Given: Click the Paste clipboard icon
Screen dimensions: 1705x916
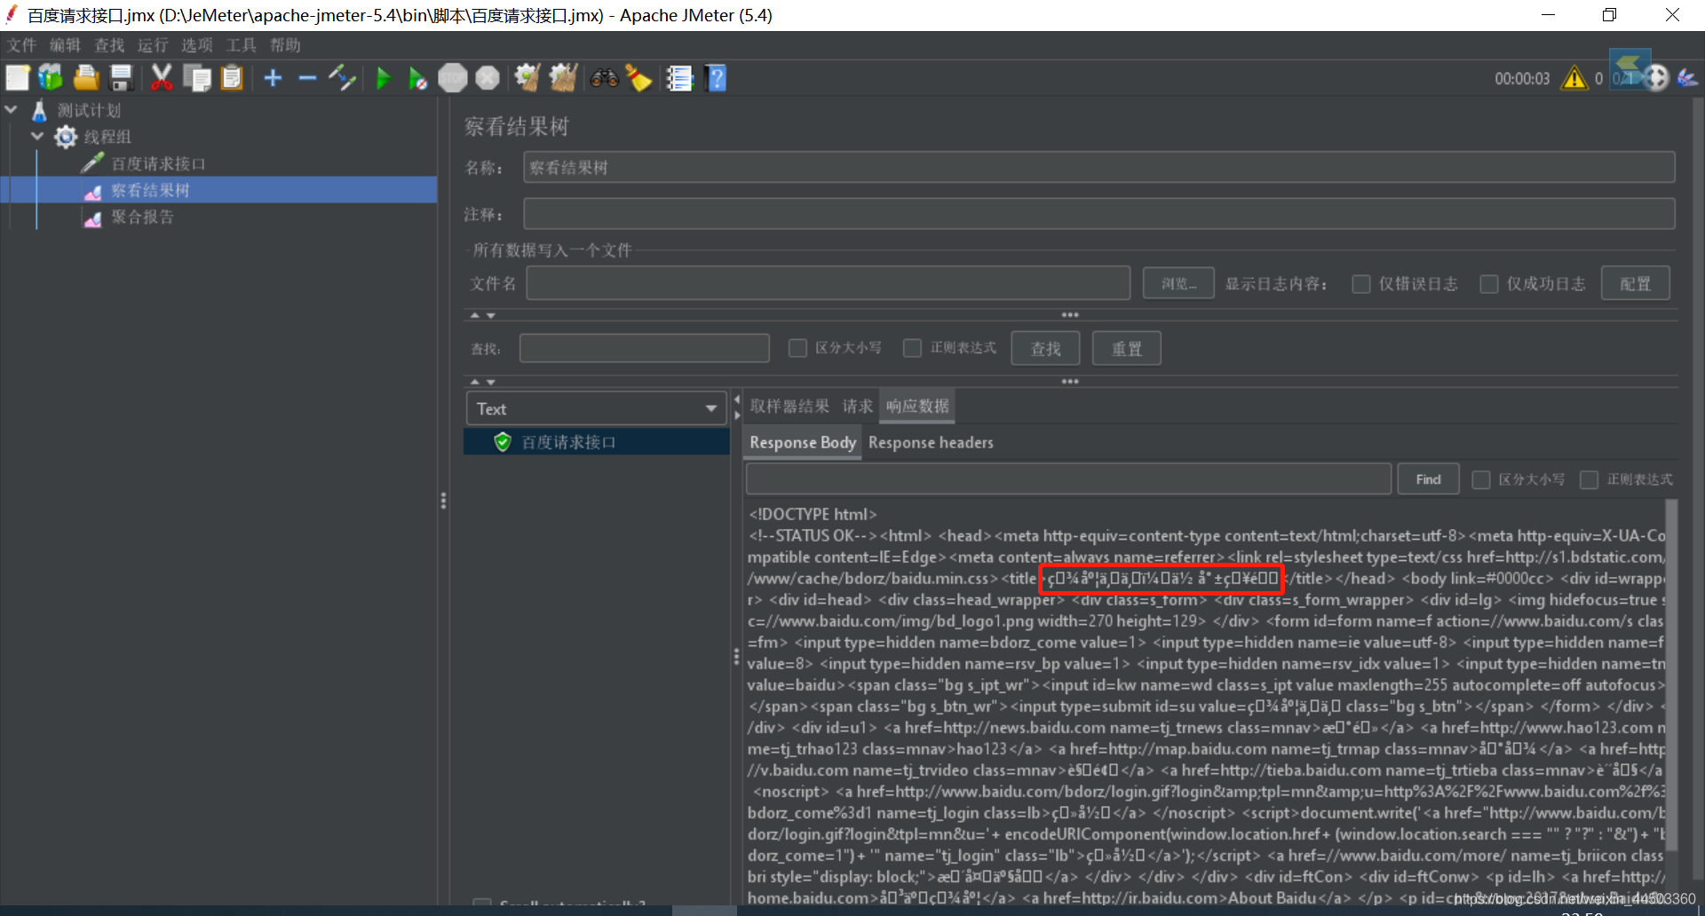Looking at the screenshot, I should 232,78.
